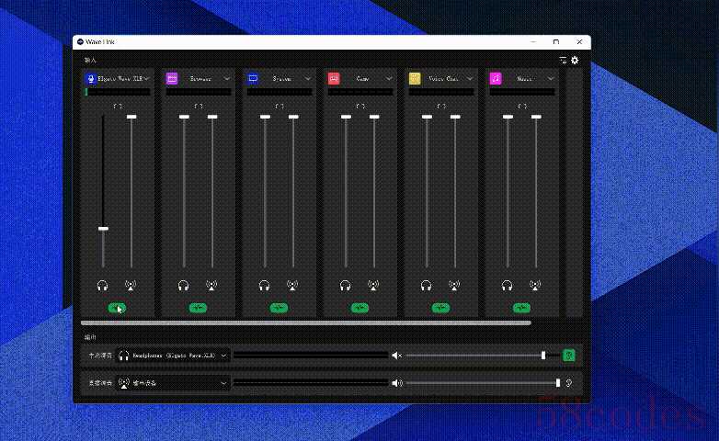This screenshot has height=441, width=719.
Task: Expand the Music channel dropdown arrow
Action: (551, 79)
